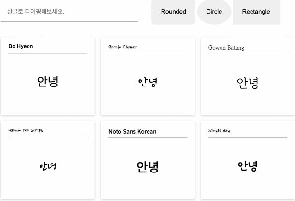The height and width of the screenshot is (201, 295).
Task: Click the Gowun Batang font title
Action: [226, 48]
